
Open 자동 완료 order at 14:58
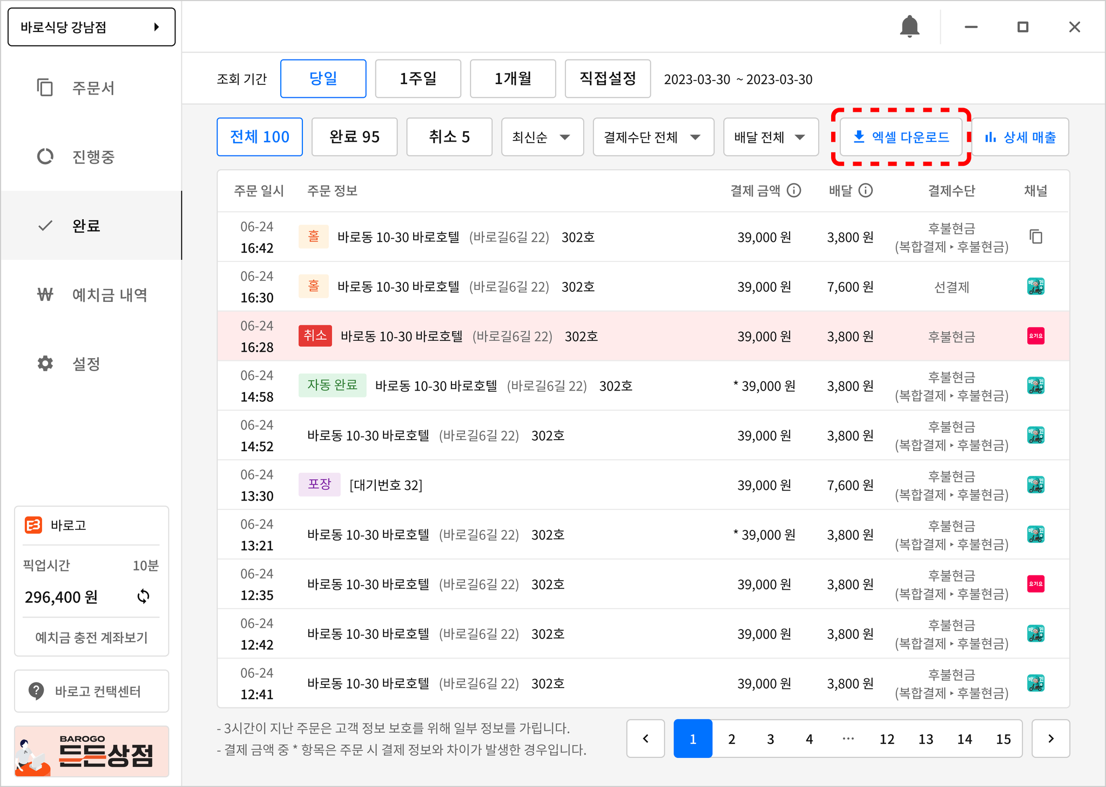click(643, 386)
